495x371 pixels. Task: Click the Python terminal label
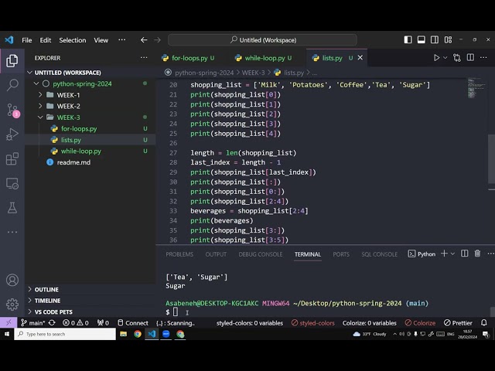point(422,254)
